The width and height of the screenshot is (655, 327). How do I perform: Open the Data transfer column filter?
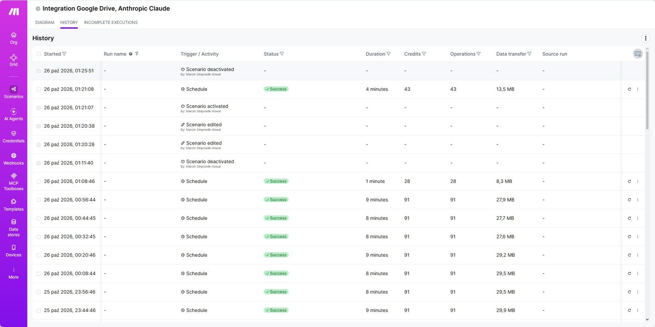click(529, 54)
